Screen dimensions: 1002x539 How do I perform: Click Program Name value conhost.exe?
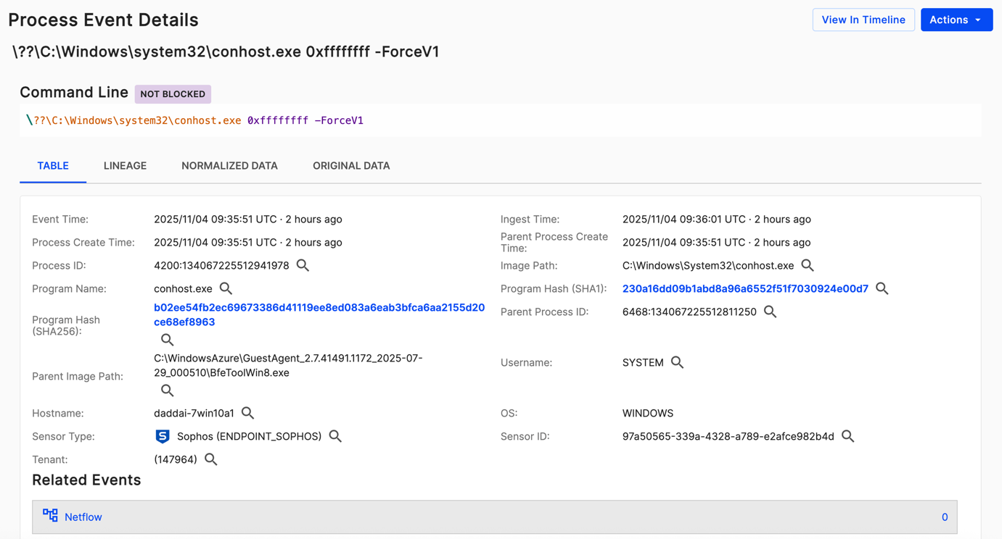(183, 288)
